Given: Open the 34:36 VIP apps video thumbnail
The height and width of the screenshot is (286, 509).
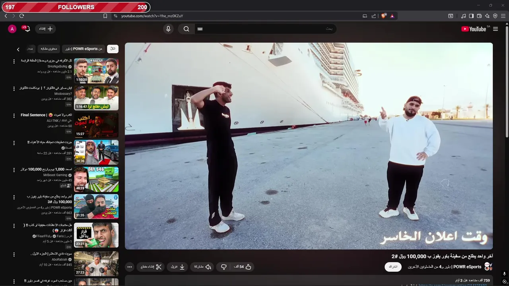Looking at the screenshot, I should (96, 152).
